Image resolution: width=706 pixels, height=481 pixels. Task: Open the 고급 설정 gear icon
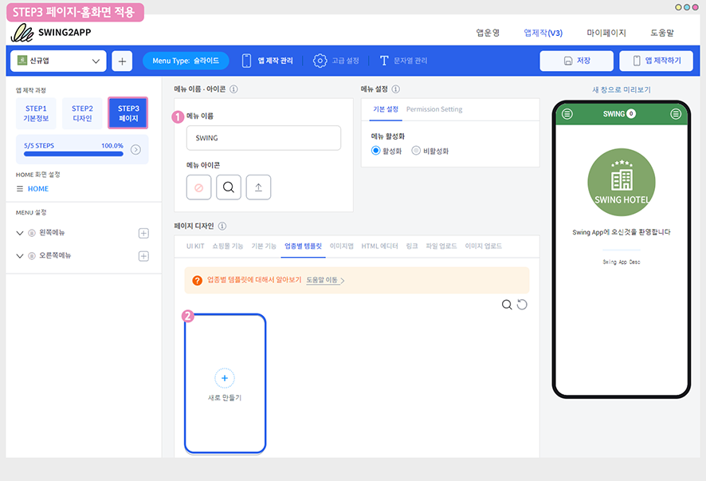coord(320,61)
